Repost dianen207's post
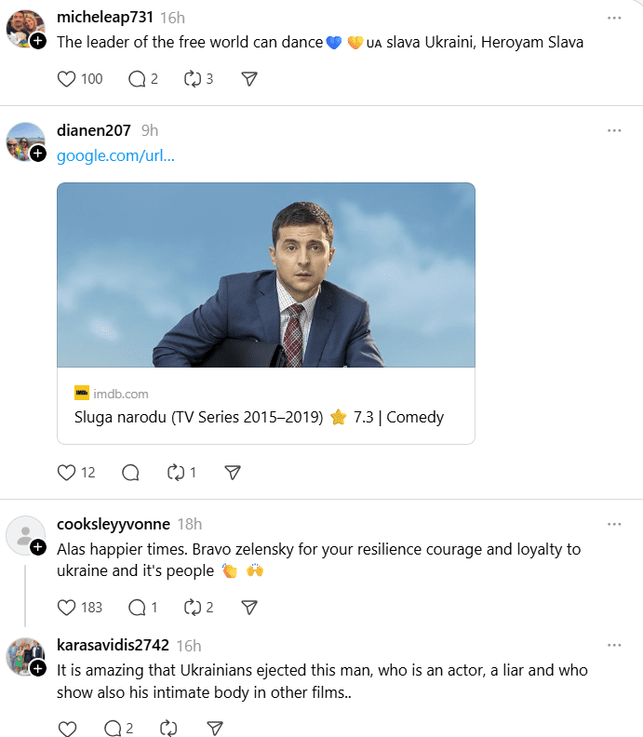This screenshot has height=737, width=643. click(x=176, y=473)
